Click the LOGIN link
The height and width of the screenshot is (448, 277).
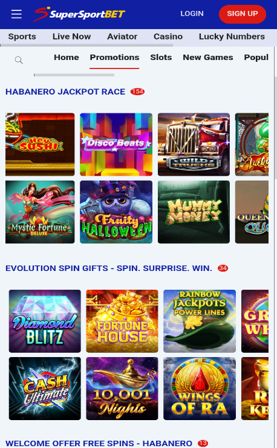pos(192,14)
